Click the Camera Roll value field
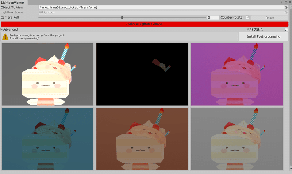 213,18
